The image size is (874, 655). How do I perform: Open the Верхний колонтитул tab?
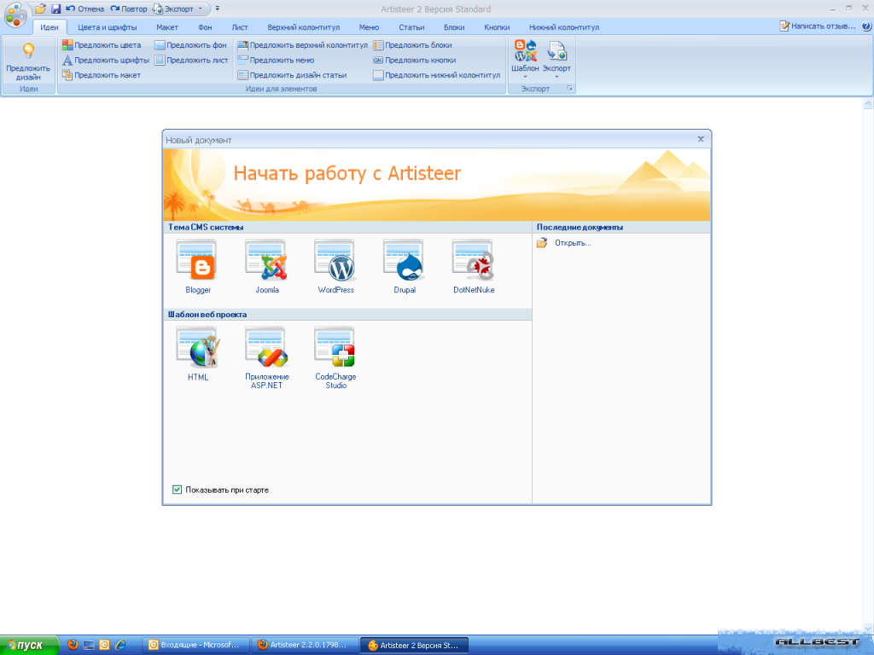303,27
